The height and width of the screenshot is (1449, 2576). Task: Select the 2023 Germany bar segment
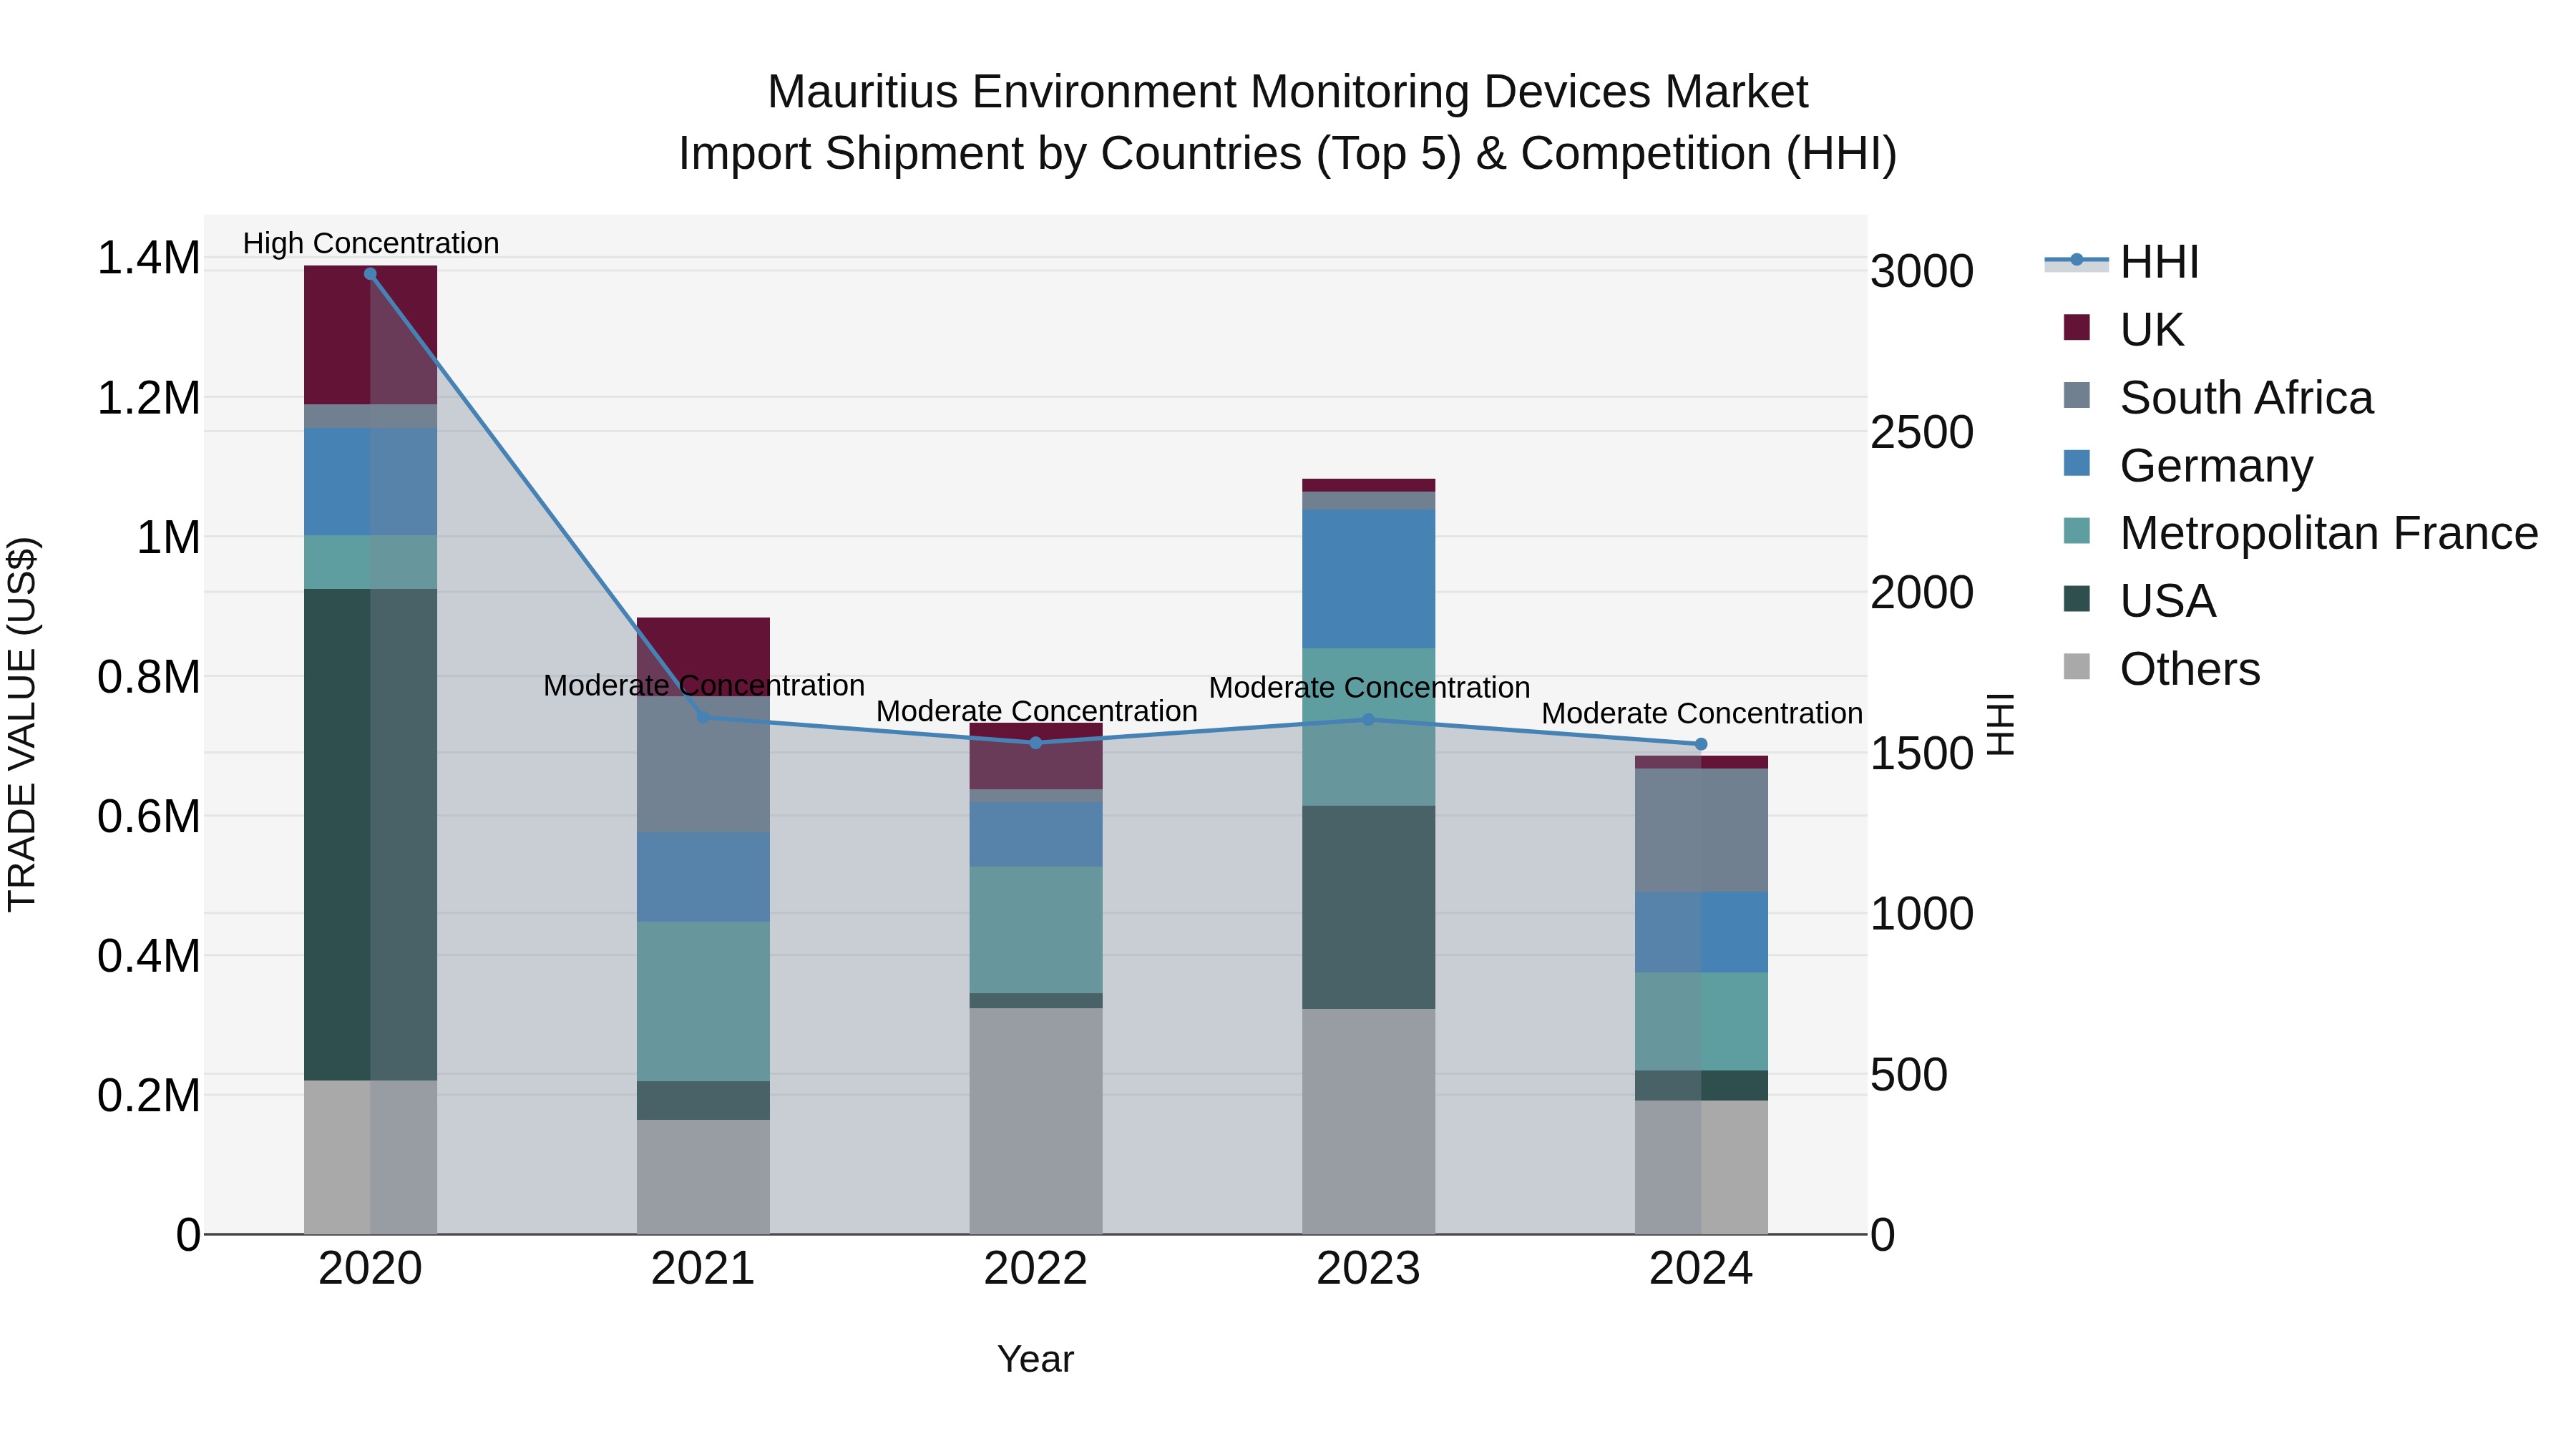point(1369,579)
